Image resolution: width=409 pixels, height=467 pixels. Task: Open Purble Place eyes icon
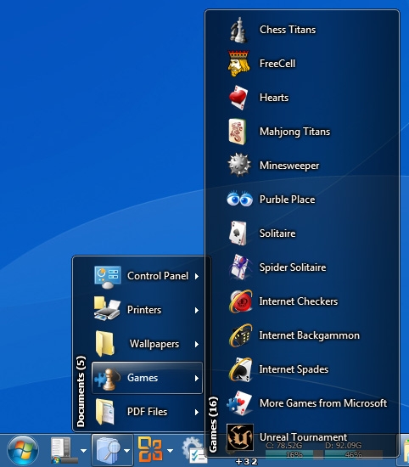(239, 199)
